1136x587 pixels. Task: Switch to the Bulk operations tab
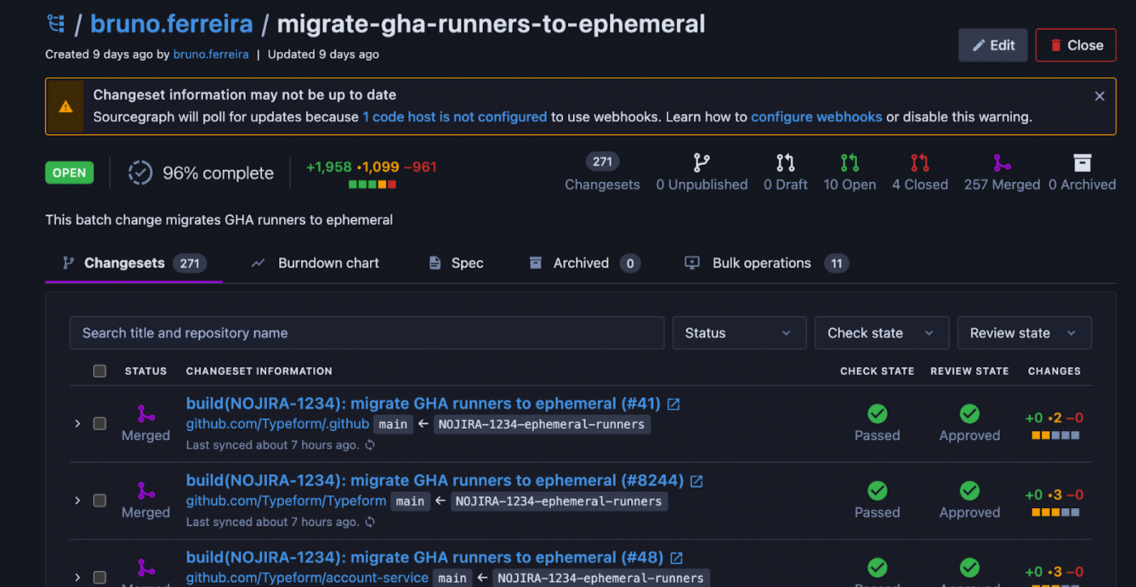point(767,263)
